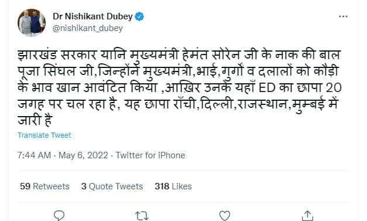Click the blue verified badge
Viewport: 367px width, 221px height.
point(139,16)
